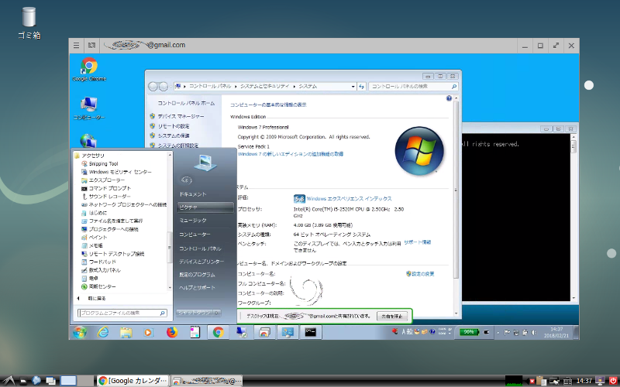Open ピクチャ in Start menu

(205, 207)
